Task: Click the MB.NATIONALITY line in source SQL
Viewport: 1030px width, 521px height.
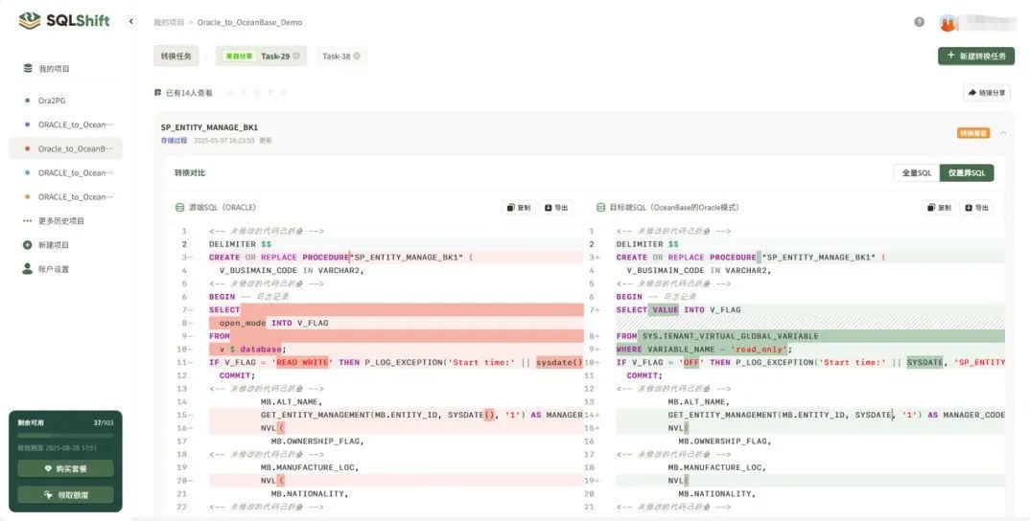Action: click(x=310, y=493)
